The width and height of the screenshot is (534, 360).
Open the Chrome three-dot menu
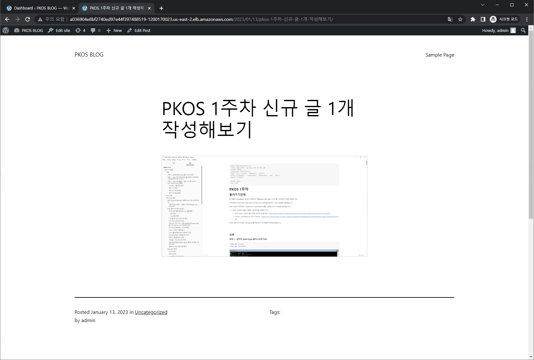point(527,19)
